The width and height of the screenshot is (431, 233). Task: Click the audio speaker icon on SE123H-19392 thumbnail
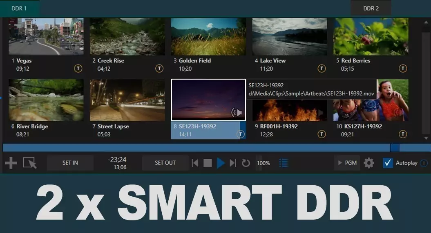pos(237,112)
